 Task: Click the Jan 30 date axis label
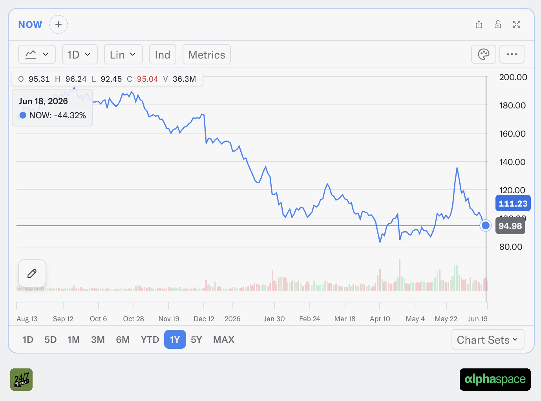pyautogui.click(x=274, y=319)
